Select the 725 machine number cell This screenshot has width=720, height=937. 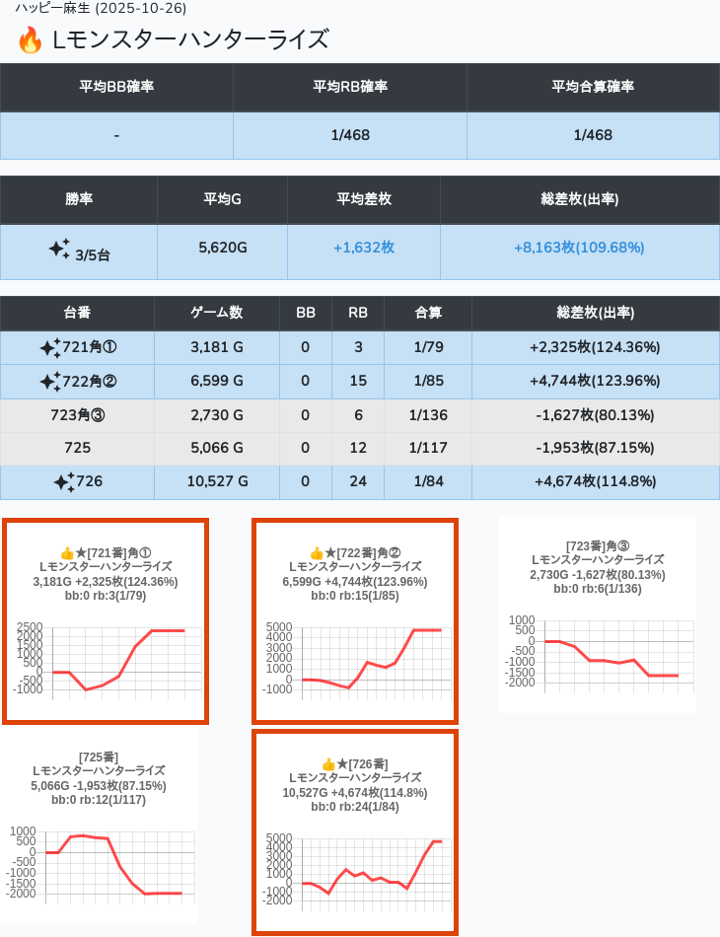click(77, 449)
